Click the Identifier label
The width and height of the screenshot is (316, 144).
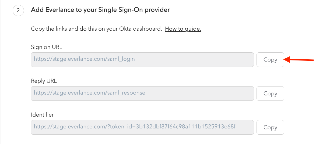pyautogui.click(x=43, y=115)
